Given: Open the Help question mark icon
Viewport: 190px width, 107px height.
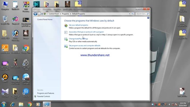Looking at the screenshot, I should (148, 18).
